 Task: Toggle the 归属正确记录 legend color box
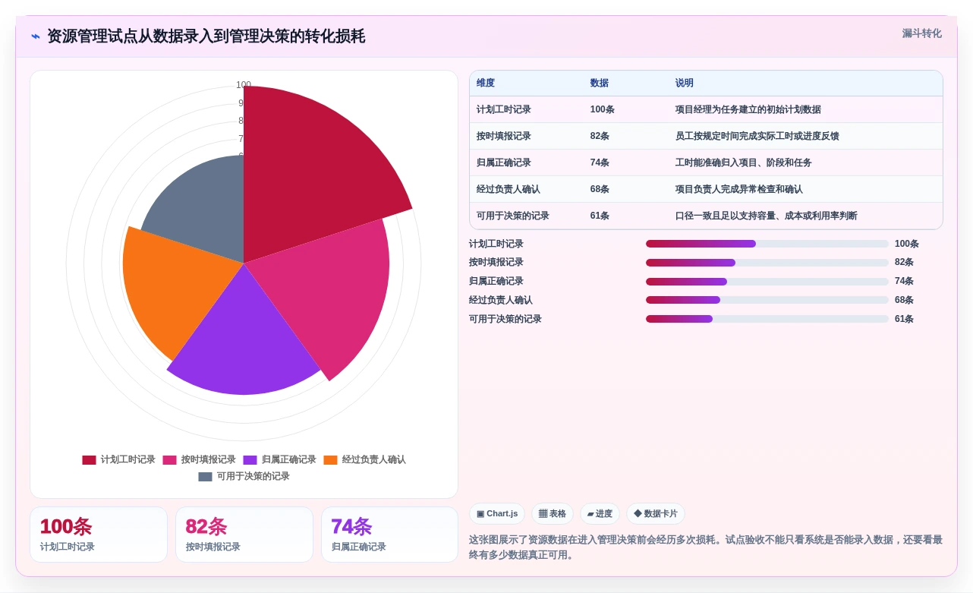point(250,460)
